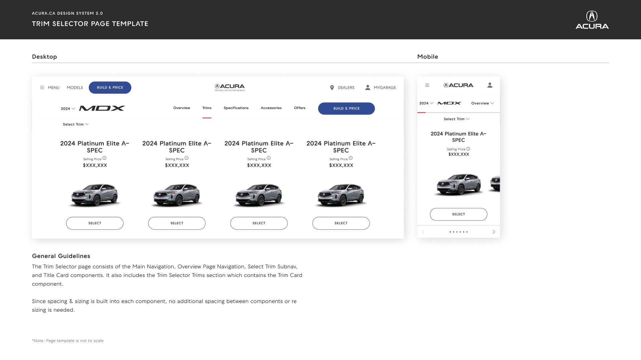641x360 pixels.
Task: Expand the desktop 2024 year dropdown
Action: pyautogui.click(x=68, y=109)
